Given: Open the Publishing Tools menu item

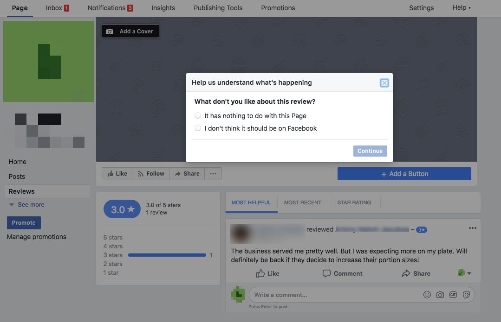Looking at the screenshot, I should pos(218,8).
